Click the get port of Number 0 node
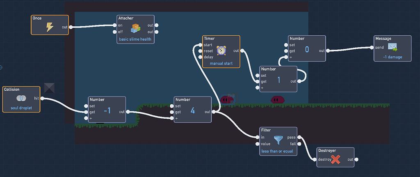This screenshot has height=177, width=420. click(286, 51)
